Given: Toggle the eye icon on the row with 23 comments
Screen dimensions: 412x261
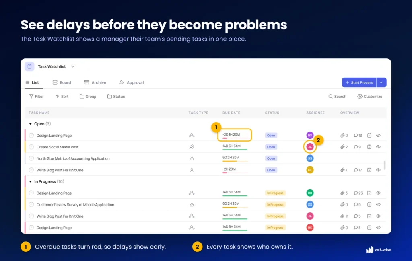Looking at the screenshot, I should click(378, 193).
